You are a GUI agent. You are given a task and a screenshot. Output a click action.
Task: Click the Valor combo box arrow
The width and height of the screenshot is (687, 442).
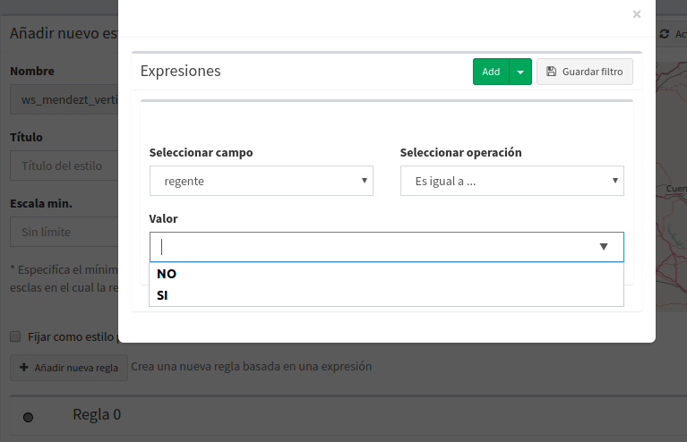pyautogui.click(x=604, y=247)
